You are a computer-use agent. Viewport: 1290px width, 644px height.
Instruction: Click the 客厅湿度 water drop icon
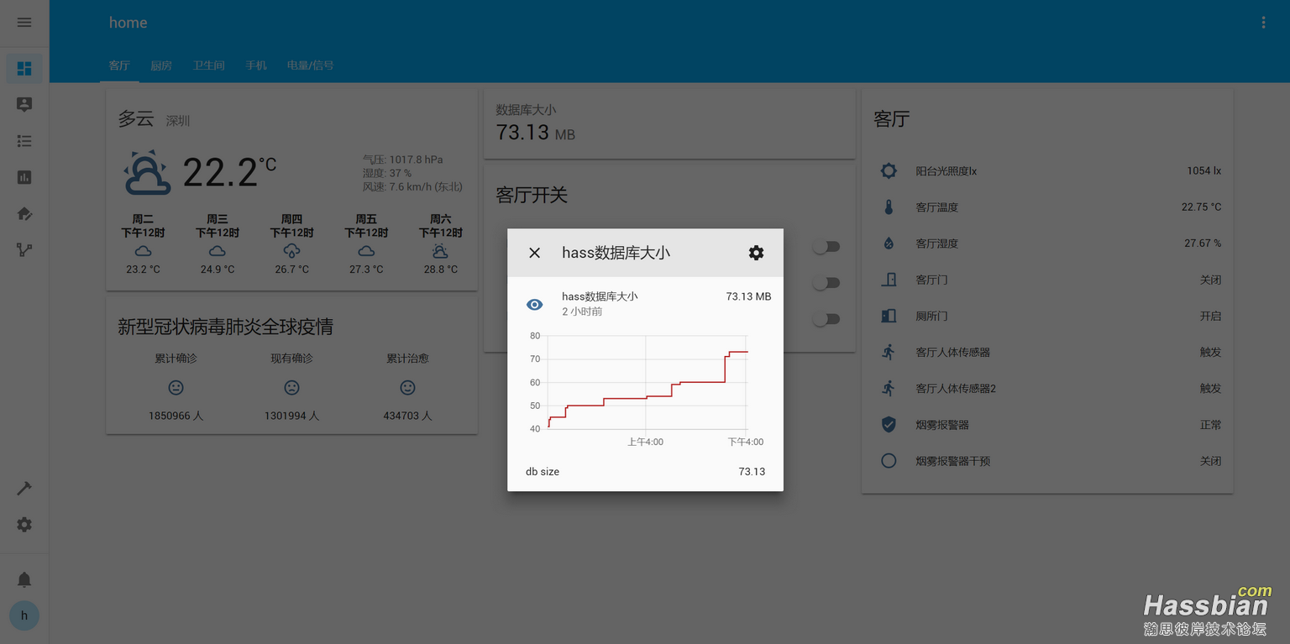[x=889, y=243]
